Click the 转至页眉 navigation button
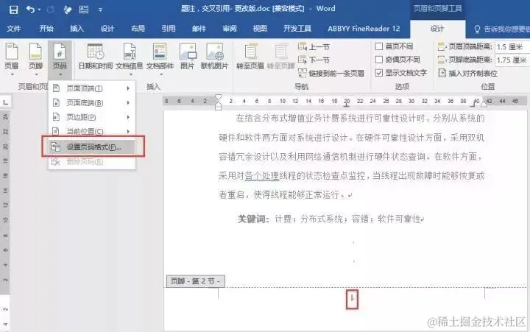 coord(250,57)
